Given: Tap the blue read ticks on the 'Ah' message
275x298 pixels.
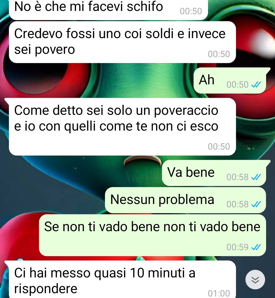Looking at the screenshot, I should click(x=256, y=85).
